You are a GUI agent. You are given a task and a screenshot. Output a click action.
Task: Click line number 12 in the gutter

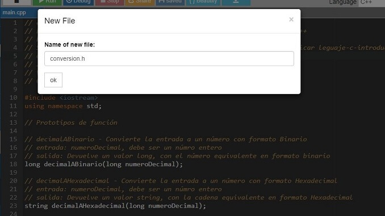coord(14,115)
